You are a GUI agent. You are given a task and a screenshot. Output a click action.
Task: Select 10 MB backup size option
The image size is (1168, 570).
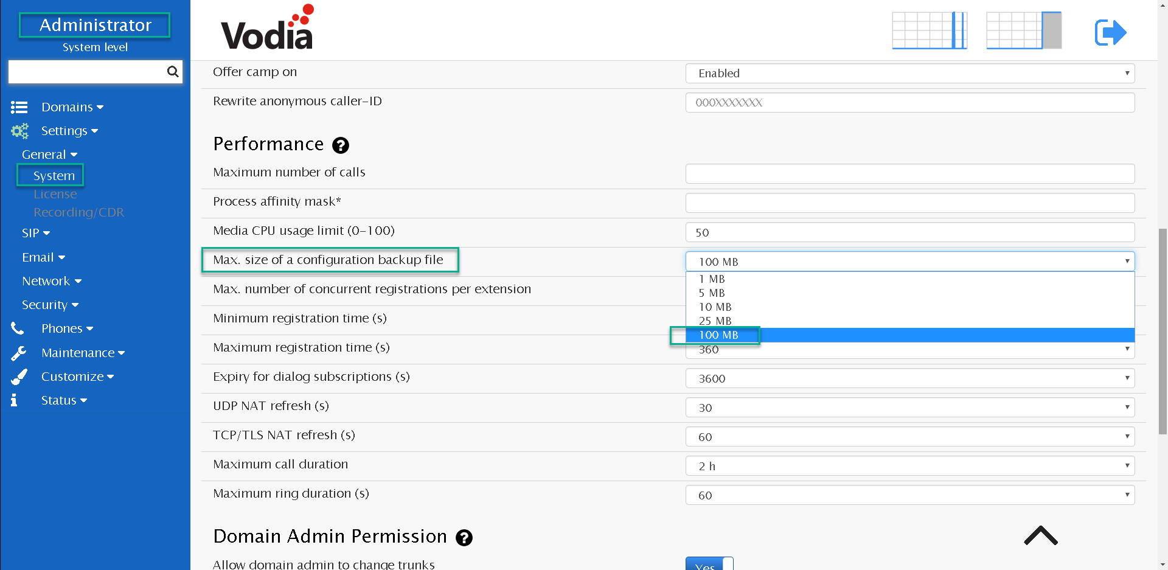(910, 307)
